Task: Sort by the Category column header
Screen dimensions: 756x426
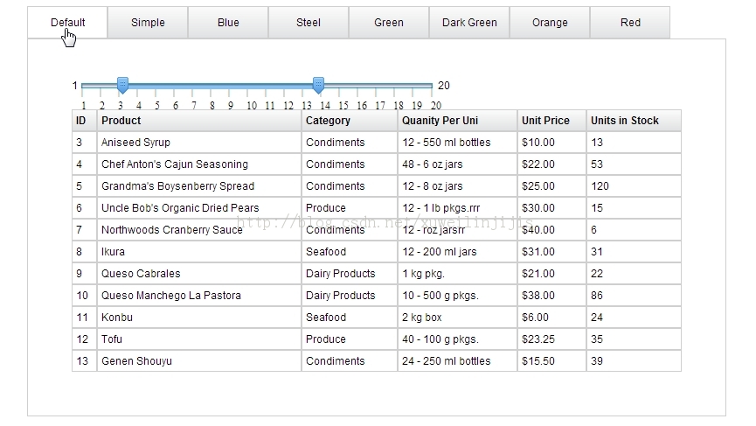Action: 350,121
